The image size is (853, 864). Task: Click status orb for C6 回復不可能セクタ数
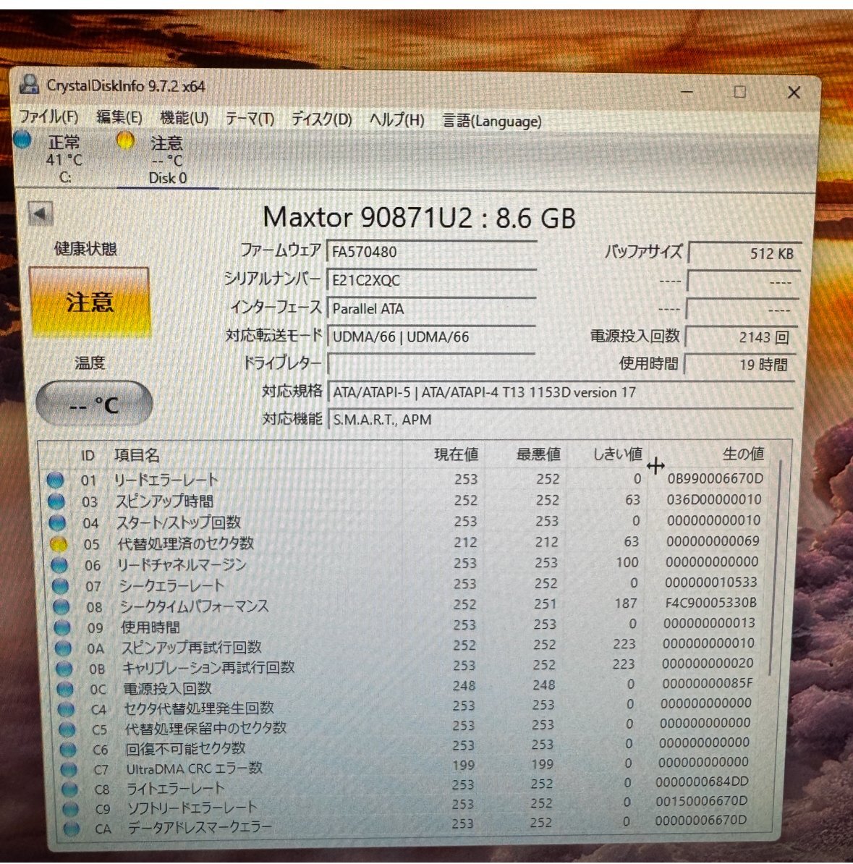pyautogui.click(x=68, y=750)
